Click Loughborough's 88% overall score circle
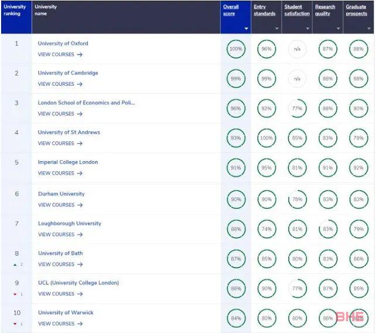The height and width of the screenshot is (333, 375). point(236,229)
